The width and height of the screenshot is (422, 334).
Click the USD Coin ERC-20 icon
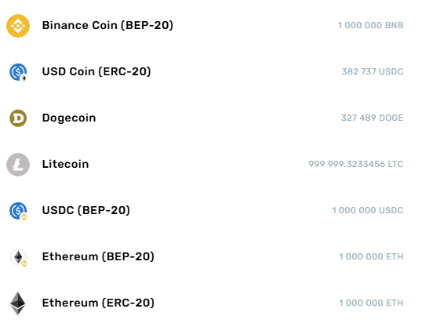point(18,72)
